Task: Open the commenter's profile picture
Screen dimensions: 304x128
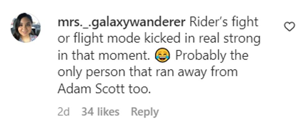Action: (25, 27)
